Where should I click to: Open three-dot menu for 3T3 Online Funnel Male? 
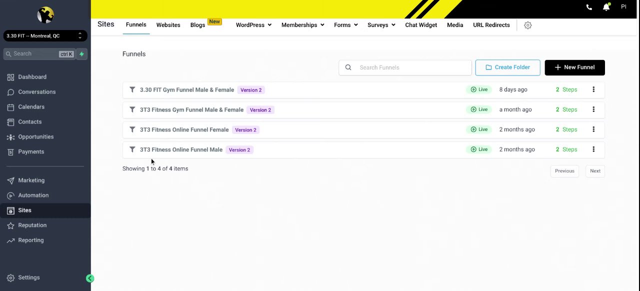tap(593, 149)
